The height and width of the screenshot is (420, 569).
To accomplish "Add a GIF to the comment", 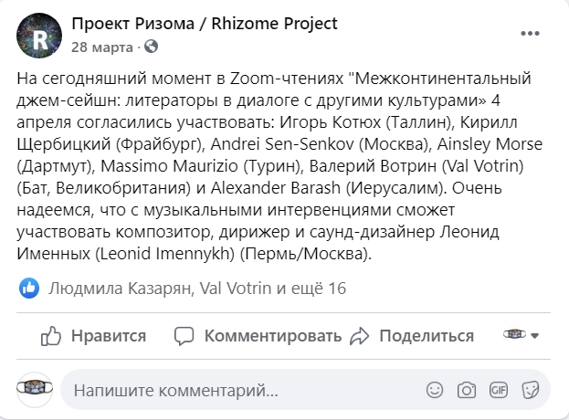I will 499,390.
